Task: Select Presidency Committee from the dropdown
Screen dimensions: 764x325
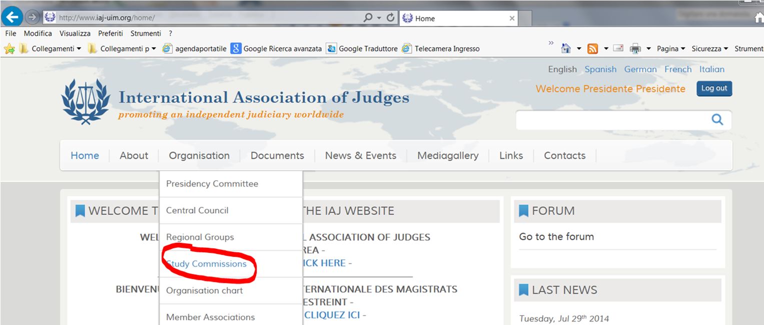Action: pos(231,184)
